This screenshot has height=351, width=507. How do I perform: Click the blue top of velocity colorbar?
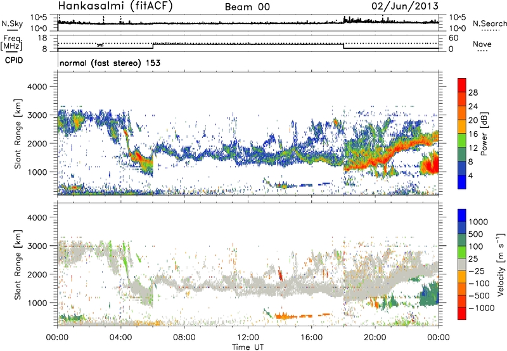(x=462, y=215)
